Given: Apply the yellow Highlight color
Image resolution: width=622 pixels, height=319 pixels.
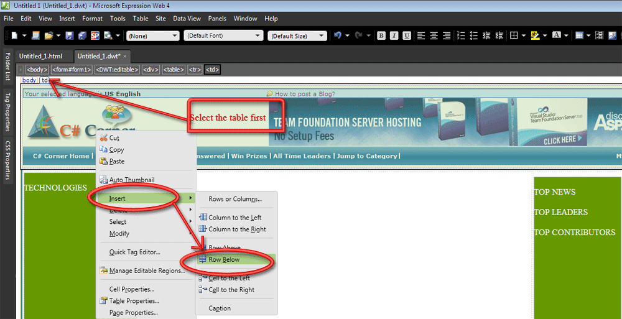Looking at the screenshot, I should pyautogui.click(x=535, y=35).
